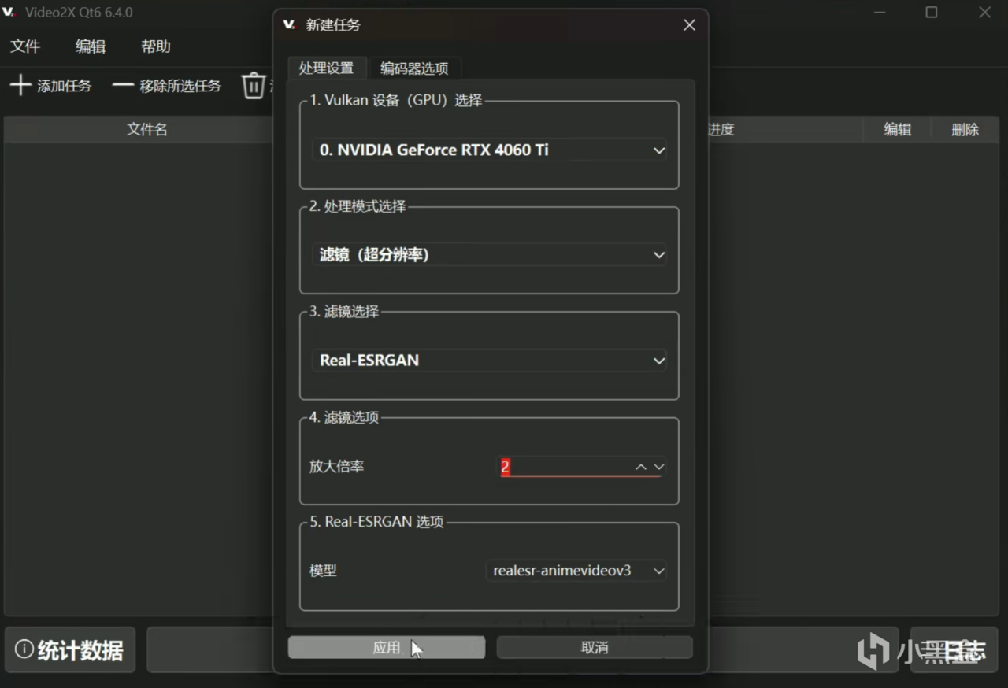Open the 统计数据 statistics button
The height and width of the screenshot is (688, 1008).
click(x=70, y=650)
